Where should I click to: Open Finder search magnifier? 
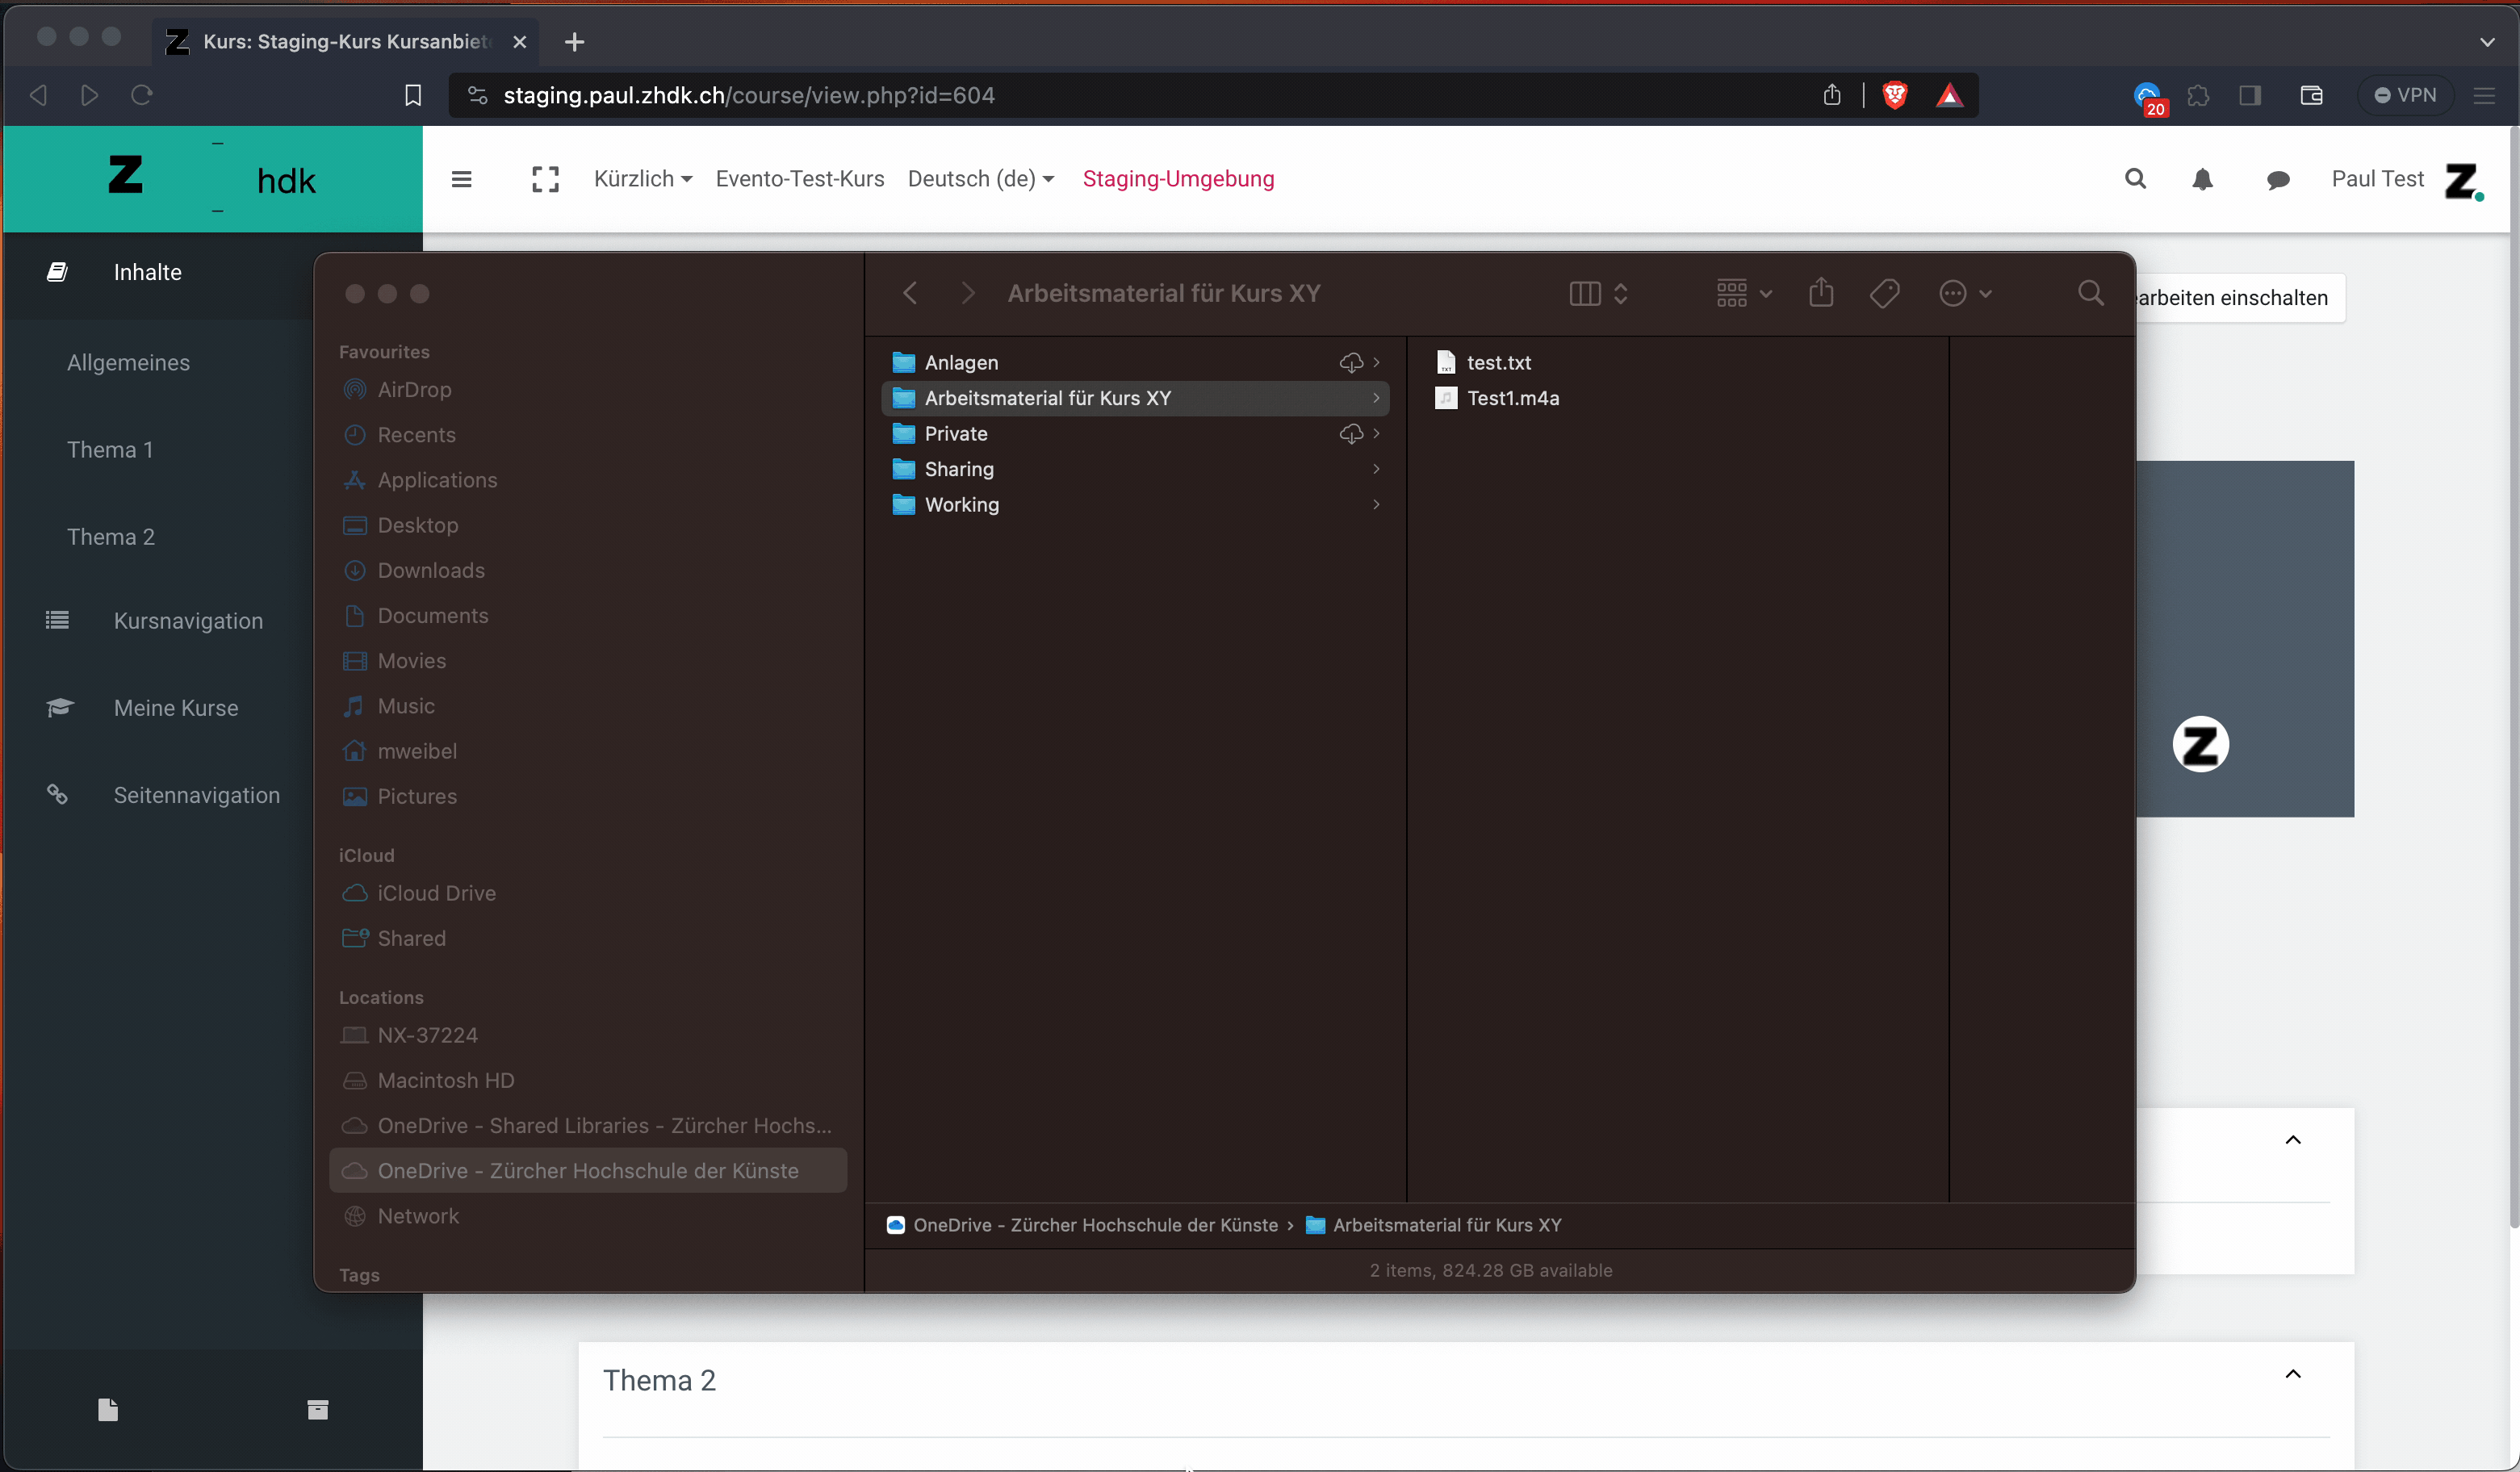click(2090, 293)
